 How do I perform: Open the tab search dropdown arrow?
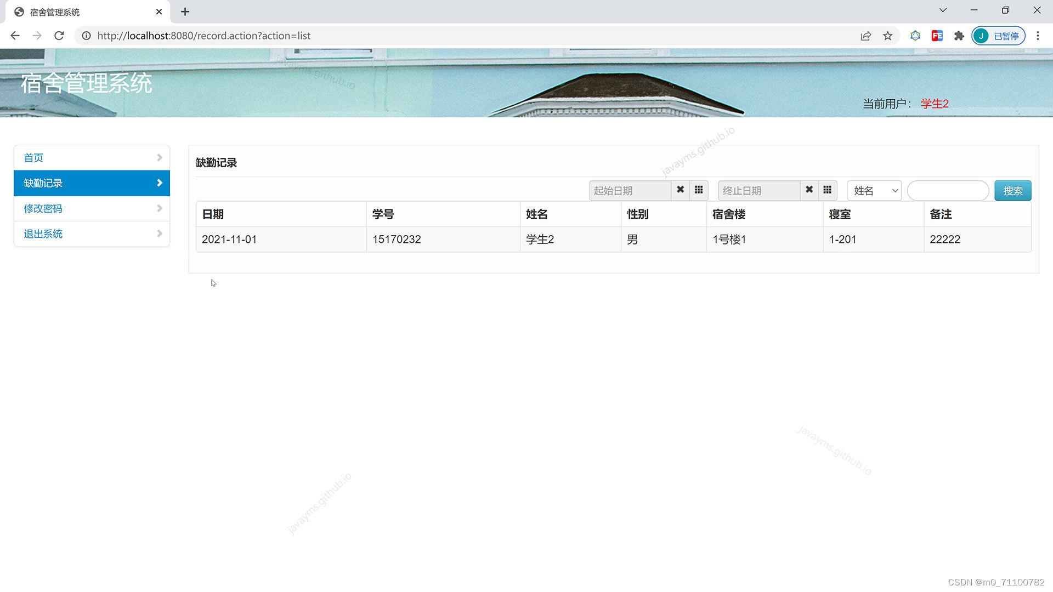coord(943,10)
